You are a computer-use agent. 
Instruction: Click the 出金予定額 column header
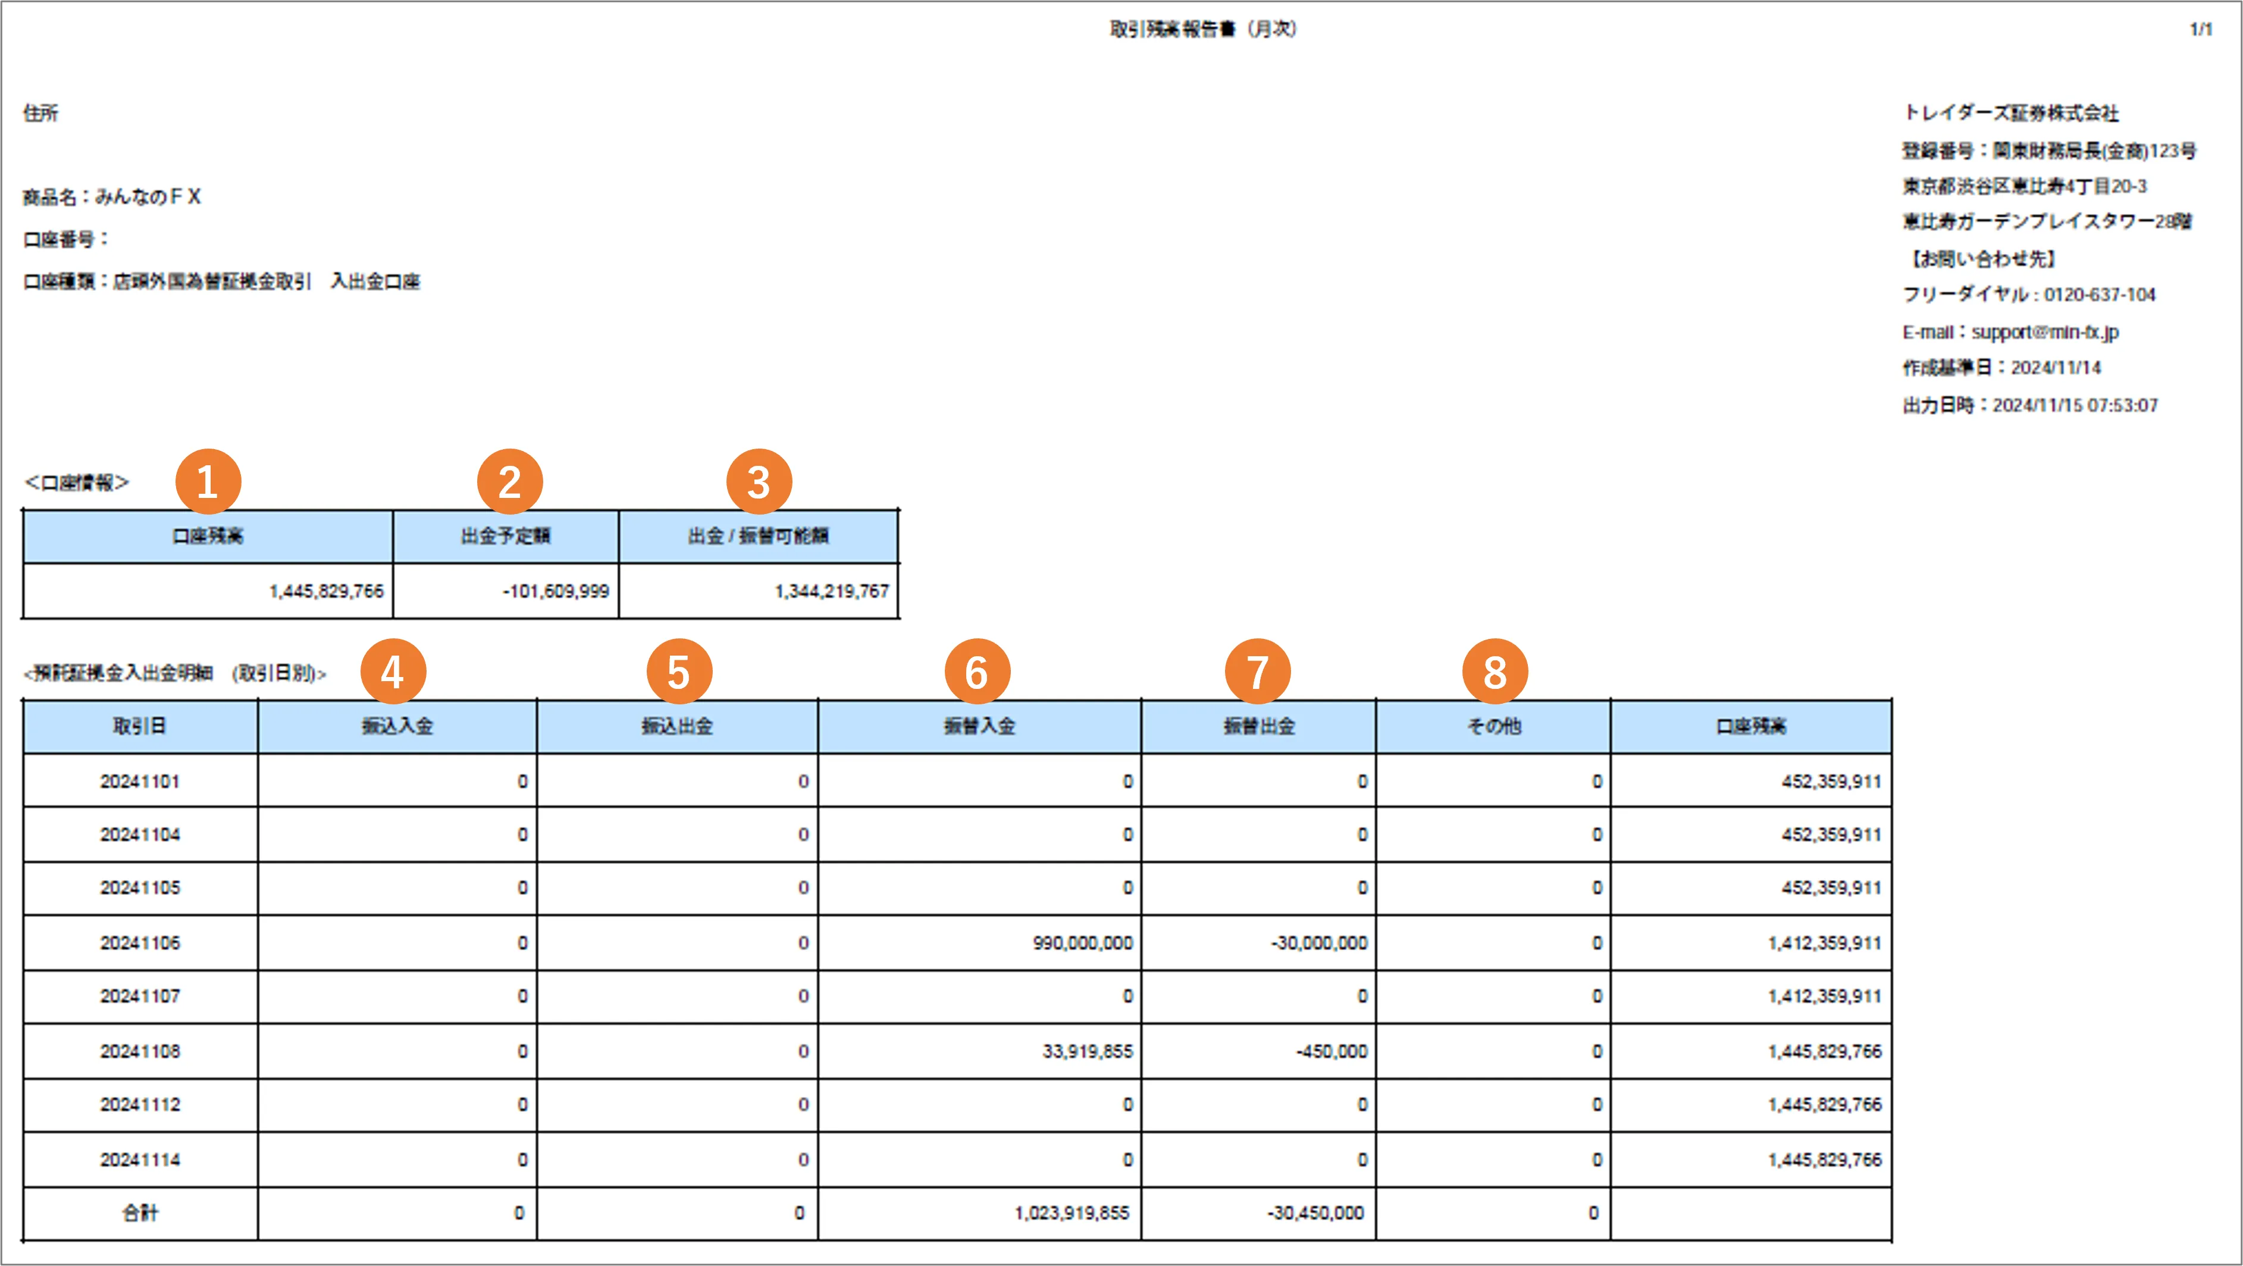coord(505,535)
